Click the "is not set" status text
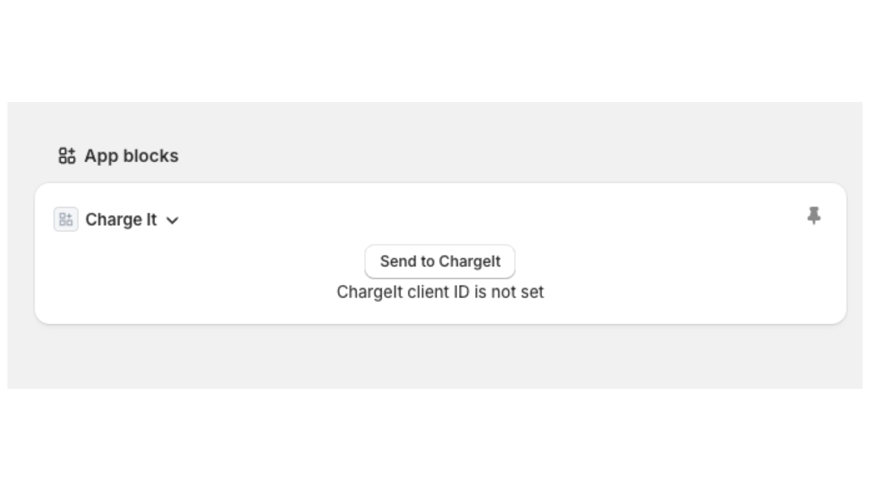This screenshot has width=869, height=488. 509,292
